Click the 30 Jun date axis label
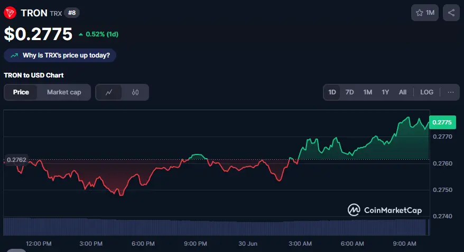This screenshot has height=252, width=464. point(248,244)
